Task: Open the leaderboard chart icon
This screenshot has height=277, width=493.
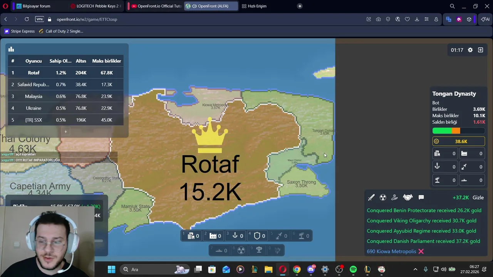Action: pos(11,49)
